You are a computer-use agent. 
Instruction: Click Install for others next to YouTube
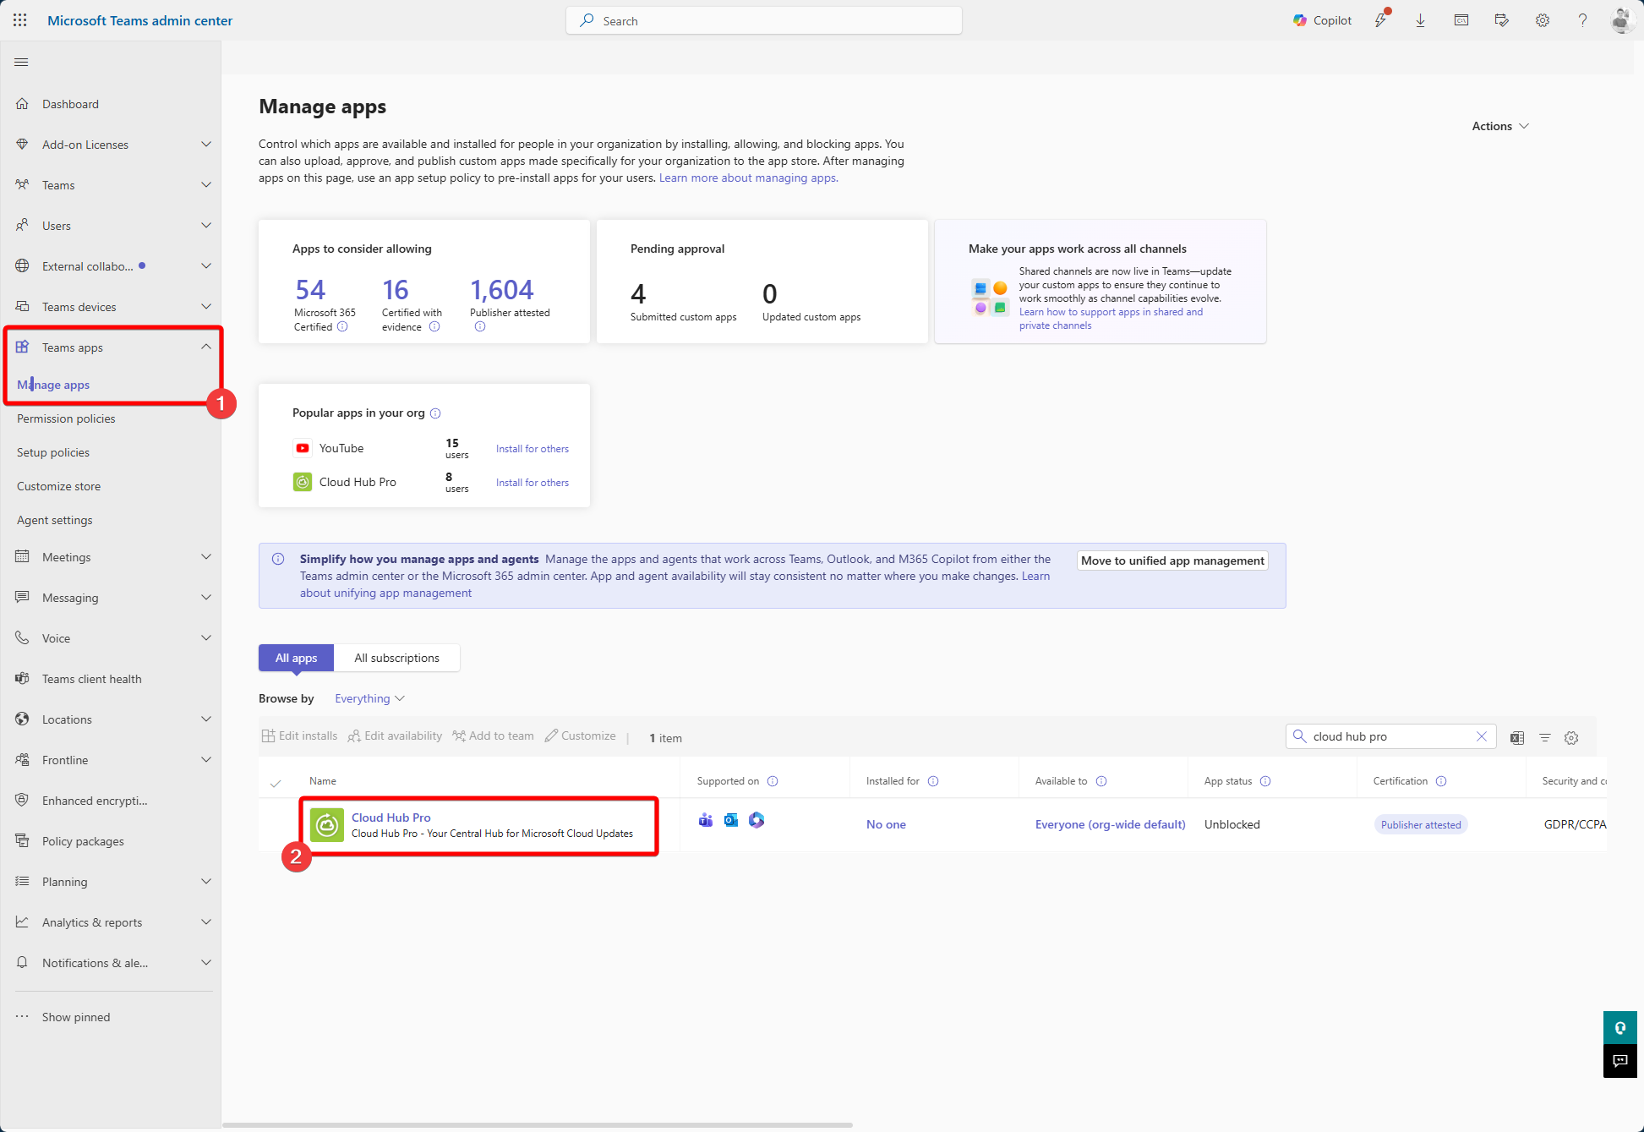click(533, 449)
